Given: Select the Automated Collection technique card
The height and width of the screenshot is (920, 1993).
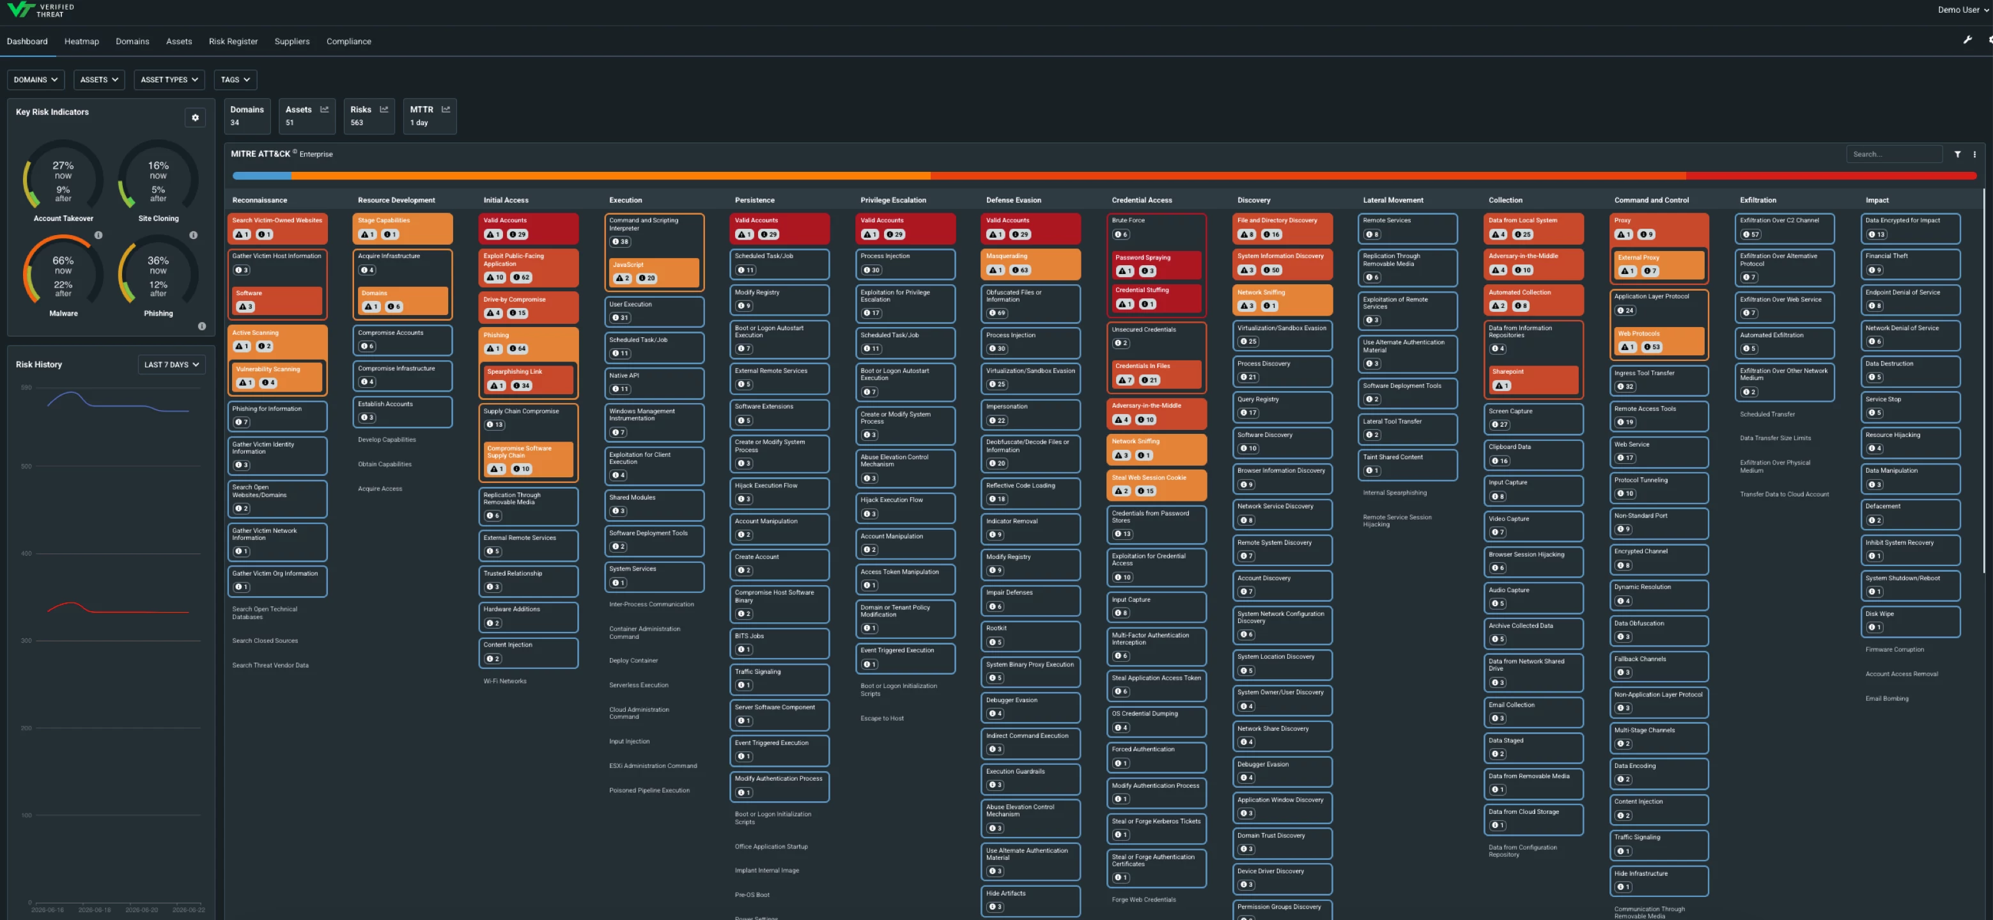Looking at the screenshot, I should pyautogui.click(x=1533, y=300).
